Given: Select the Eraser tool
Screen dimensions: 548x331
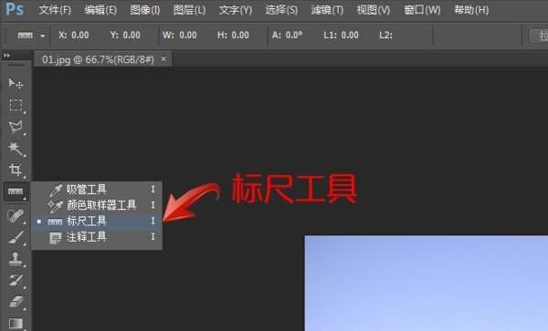Looking at the screenshot, I should click(16, 301).
